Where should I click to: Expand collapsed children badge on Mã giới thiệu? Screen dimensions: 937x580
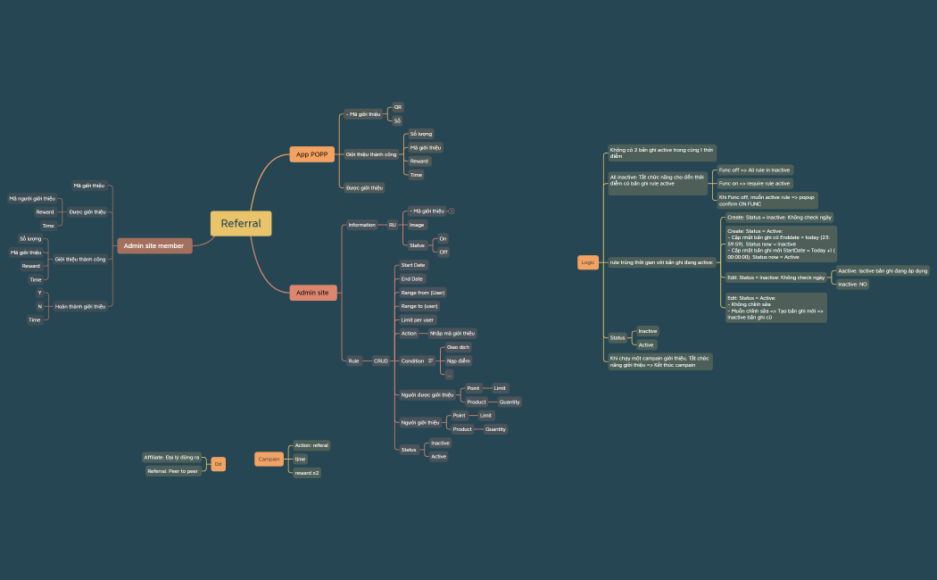pos(452,211)
